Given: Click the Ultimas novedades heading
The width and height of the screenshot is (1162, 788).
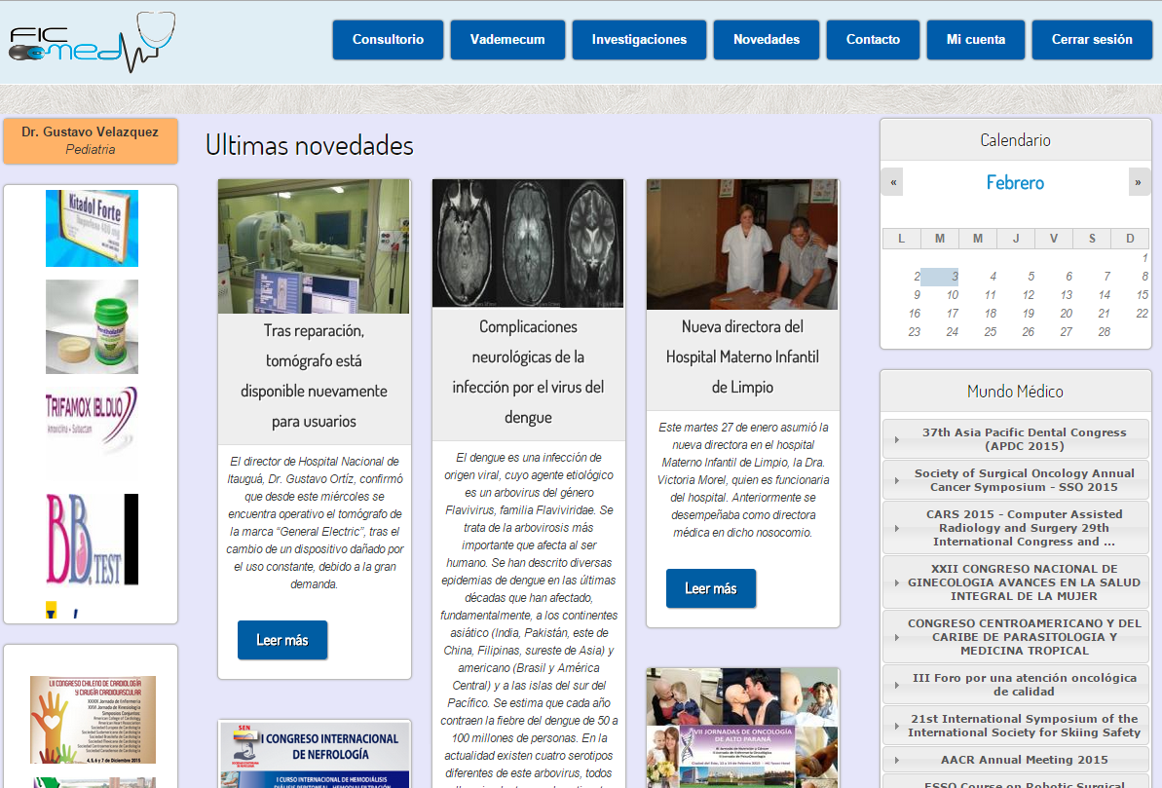Looking at the screenshot, I should [310, 145].
